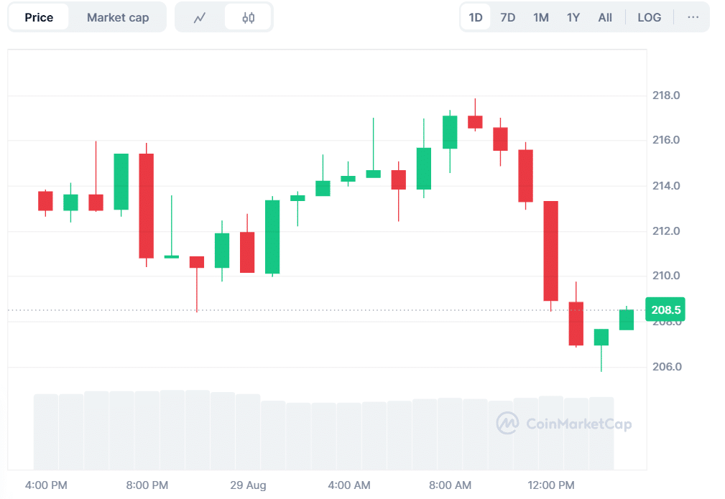Toggle LOG scale on chart
The height and width of the screenshot is (499, 725).
pyautogui.click(x=649, y=17)
